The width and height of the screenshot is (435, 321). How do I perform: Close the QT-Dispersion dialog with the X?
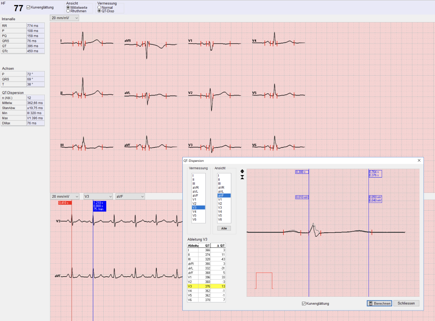point(419,160)
